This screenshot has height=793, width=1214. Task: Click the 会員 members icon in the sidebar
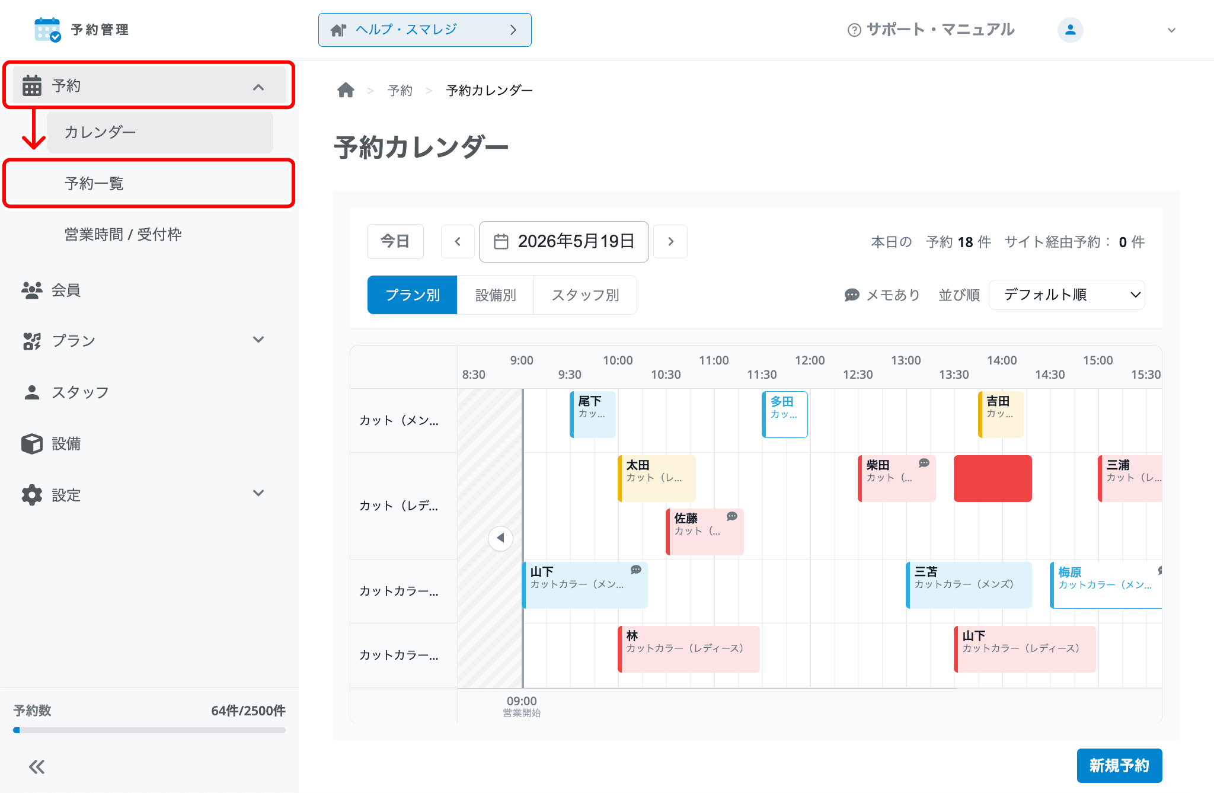tap(32, 290)
